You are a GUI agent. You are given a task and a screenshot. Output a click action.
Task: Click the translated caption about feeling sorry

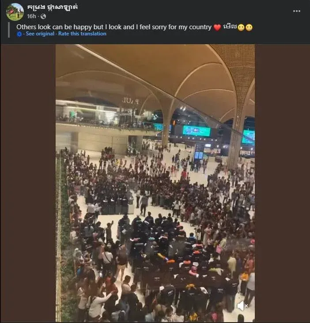click(x=114, y=27)
